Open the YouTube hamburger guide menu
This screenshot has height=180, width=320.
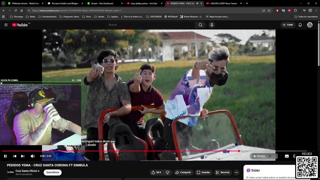click(x=6, y=25)
